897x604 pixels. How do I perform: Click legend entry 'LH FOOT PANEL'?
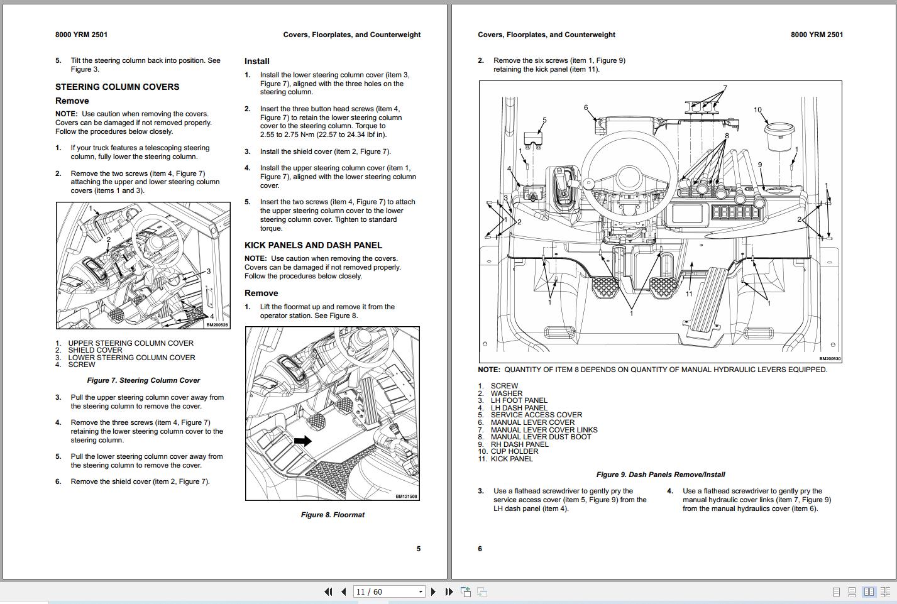[519, 400]
